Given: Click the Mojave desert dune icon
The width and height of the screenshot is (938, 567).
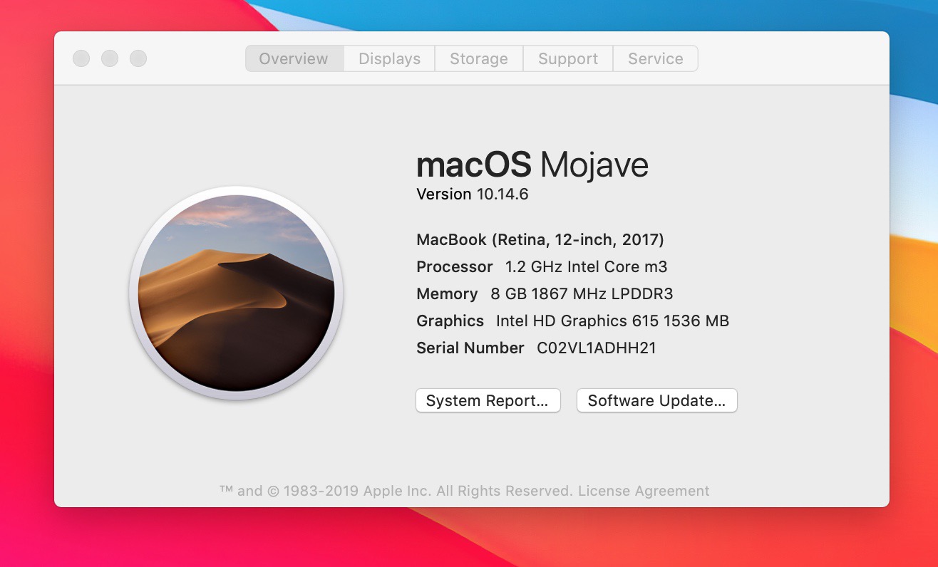Looking at the screenshot, I should pos(236,293).
